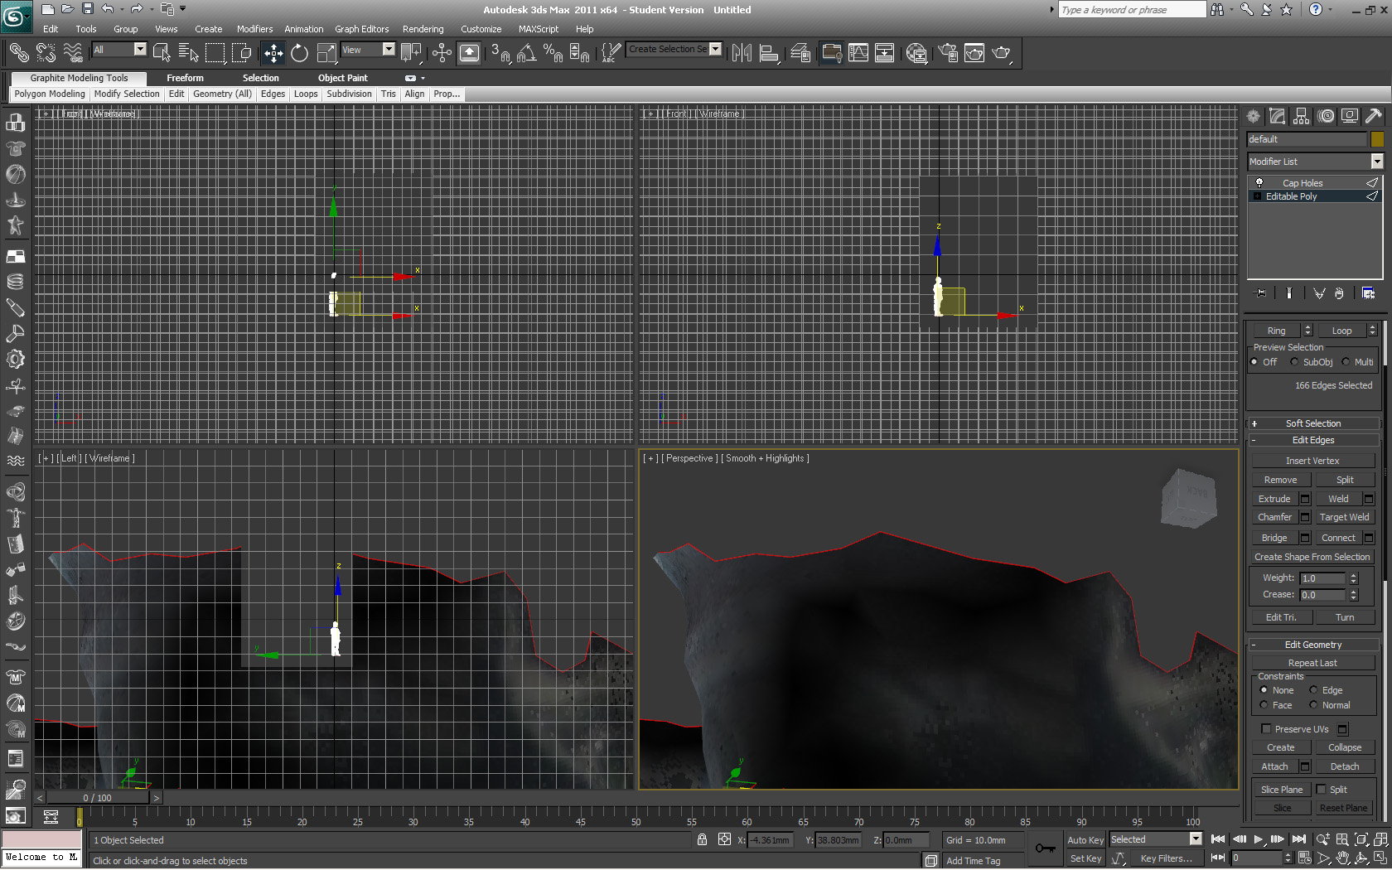Activate the Select and Rotate tool
The image size is (1392, 870).
pyautogui.click(x=300, y=53)
